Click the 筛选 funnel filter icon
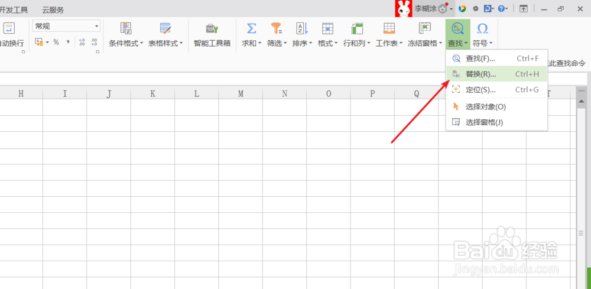Viewport: 591px width, 289px height. (277, 28)
